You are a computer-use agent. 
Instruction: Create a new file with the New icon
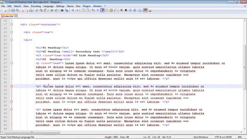coord(4,10)
